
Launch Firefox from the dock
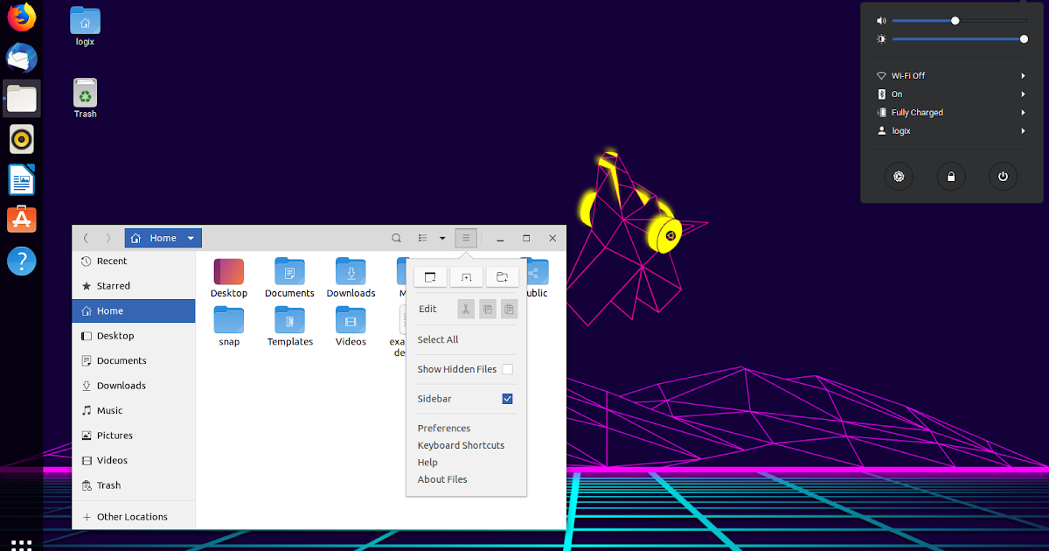pyautogui.click(x=20, y=17)
